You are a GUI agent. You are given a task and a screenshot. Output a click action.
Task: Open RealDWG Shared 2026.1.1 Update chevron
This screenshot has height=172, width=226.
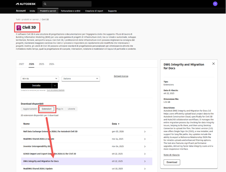click(145, 139)
